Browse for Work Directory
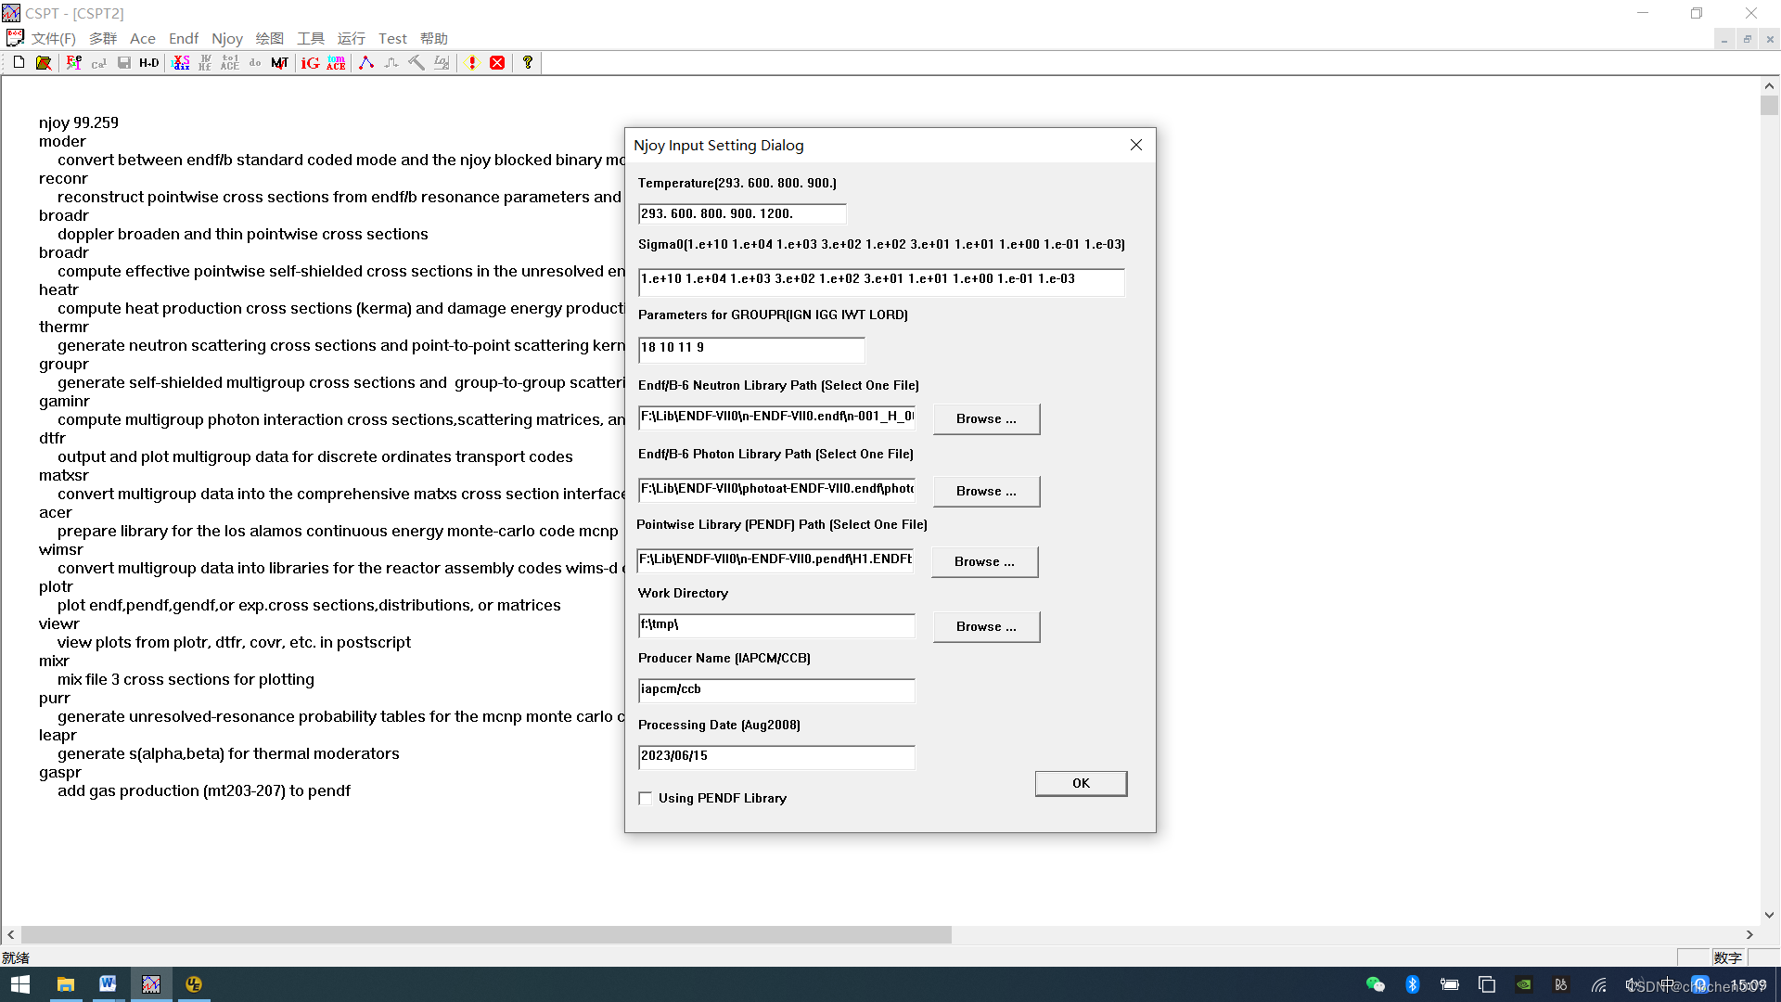The width and height of the screenshot is (1781, 1002). tap(985, 626)
